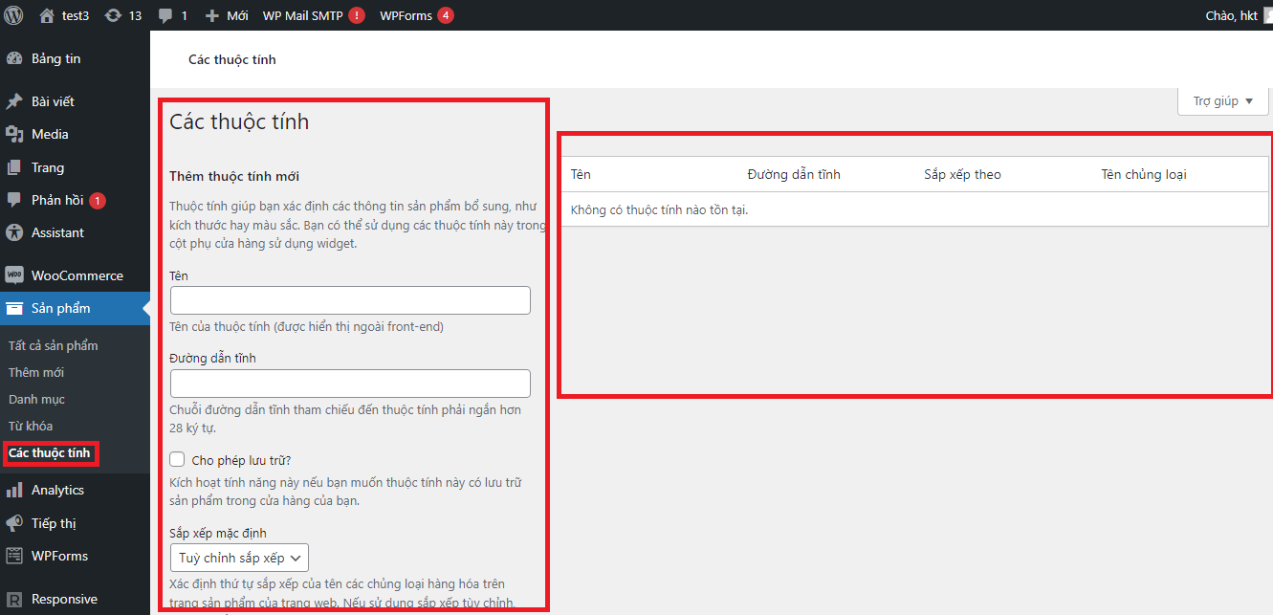Expand the Trợ giúp help panel
This screenshot has width=1273, height=615.
click(x=1222, y=101)
